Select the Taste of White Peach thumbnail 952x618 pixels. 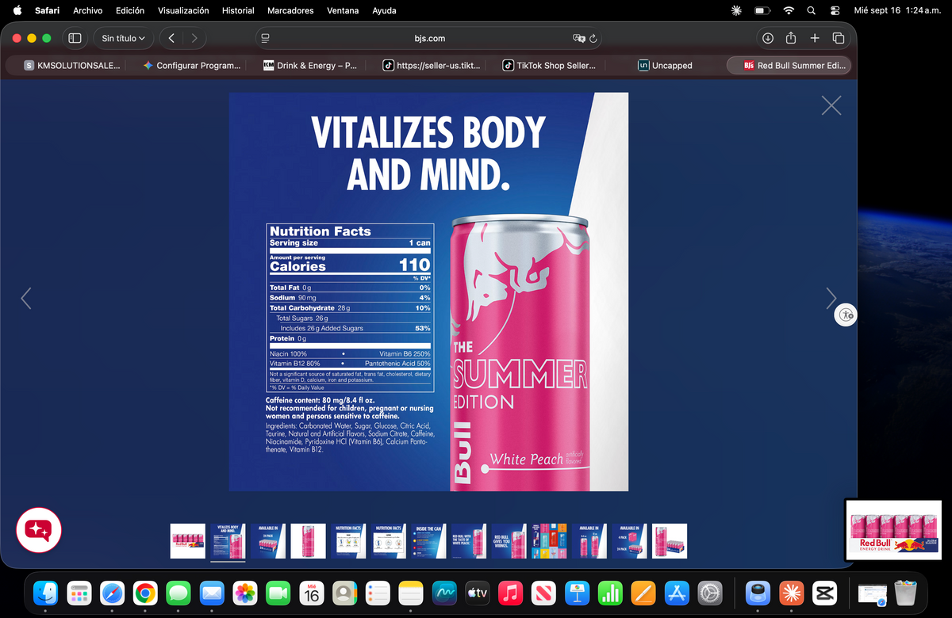pyautogui.click(x=469, y=541)
